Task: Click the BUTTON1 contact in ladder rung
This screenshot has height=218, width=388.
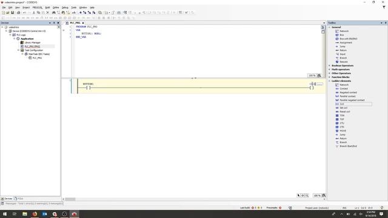Action: point(89,87)
